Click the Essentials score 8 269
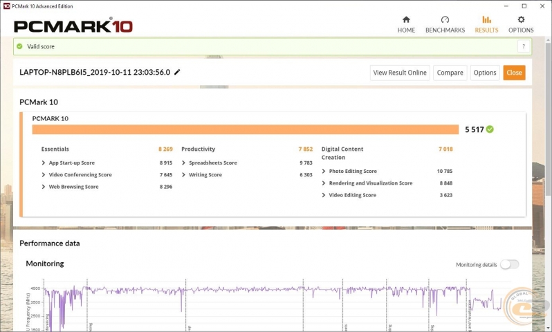 (x=165, y=149)
